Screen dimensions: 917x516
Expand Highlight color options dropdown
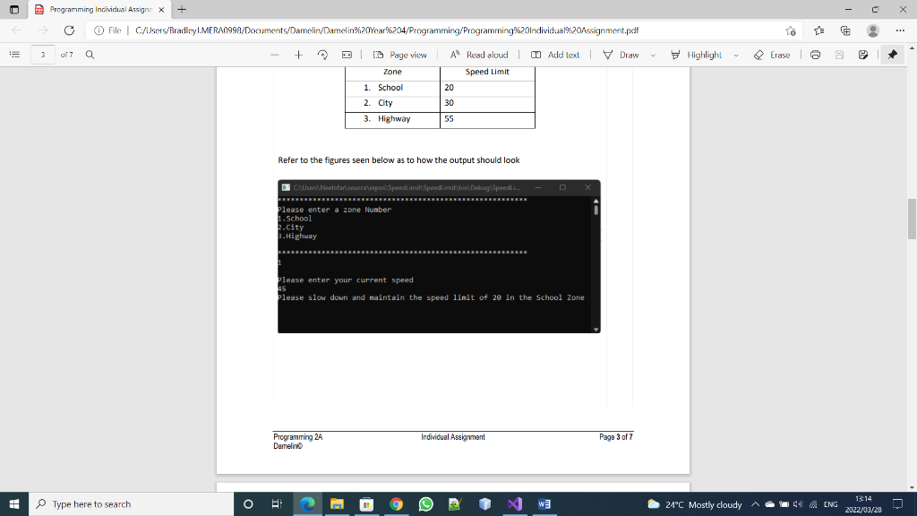tap(736, 55)
